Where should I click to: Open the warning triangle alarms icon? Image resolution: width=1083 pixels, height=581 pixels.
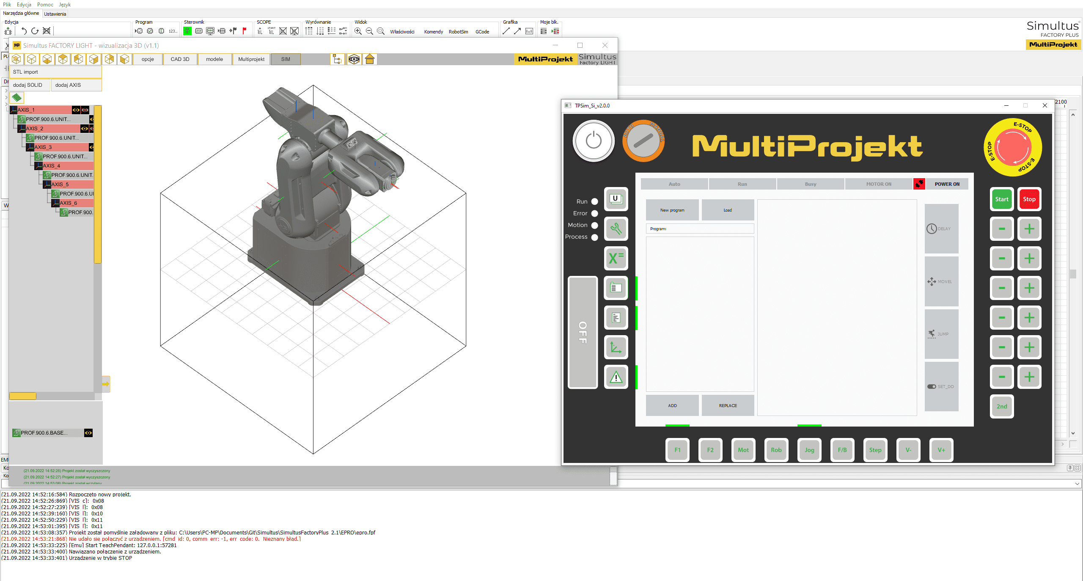pos(616,377)
